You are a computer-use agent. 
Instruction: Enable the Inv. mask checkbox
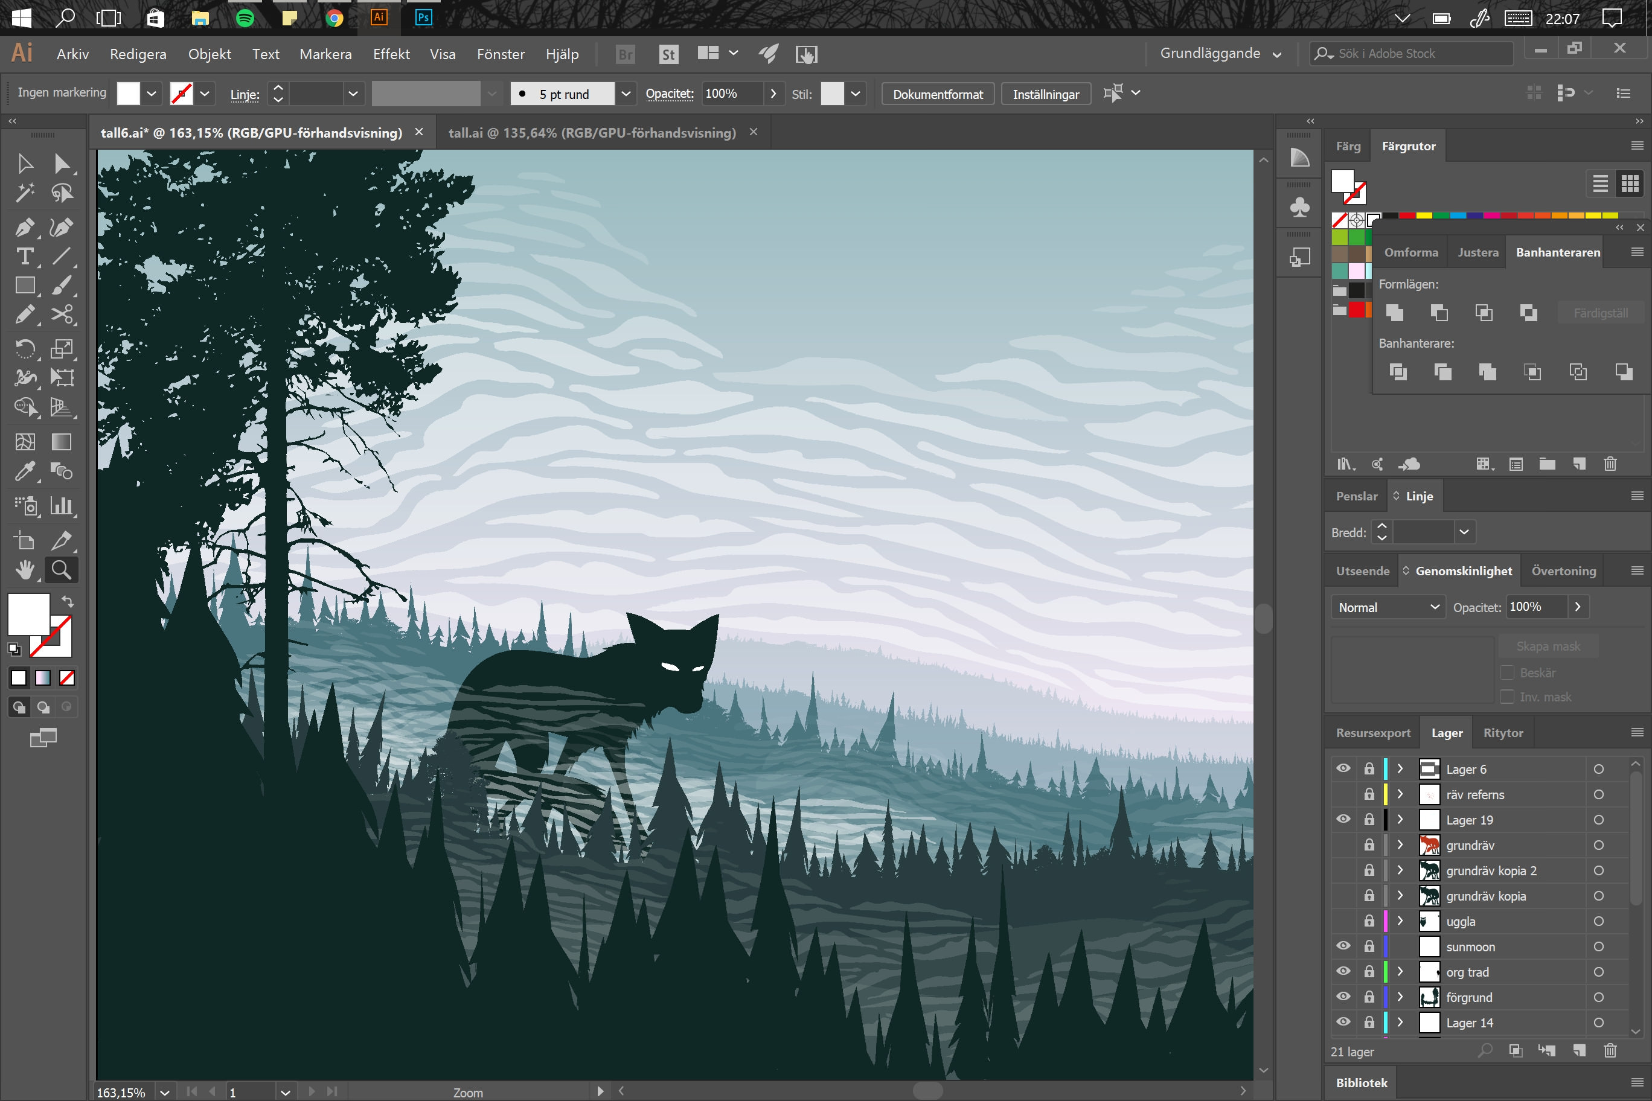[1506, 696]
